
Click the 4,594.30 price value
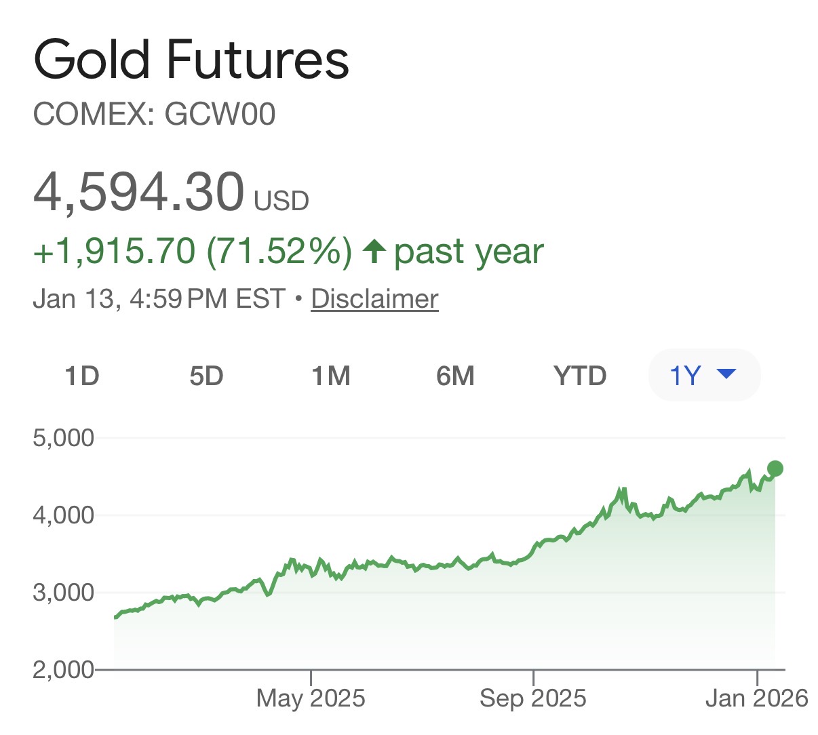139,192
